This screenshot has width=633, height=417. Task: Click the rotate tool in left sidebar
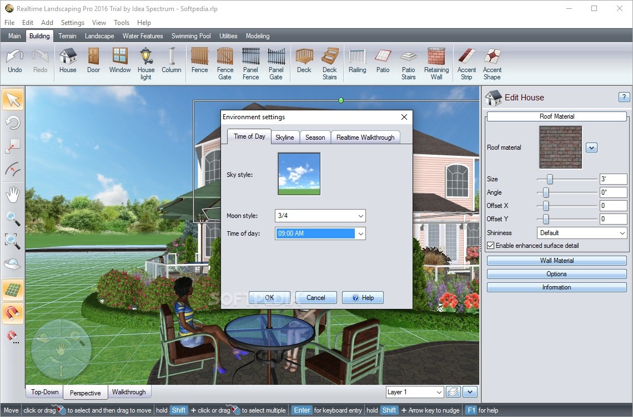tap(13, 122)
